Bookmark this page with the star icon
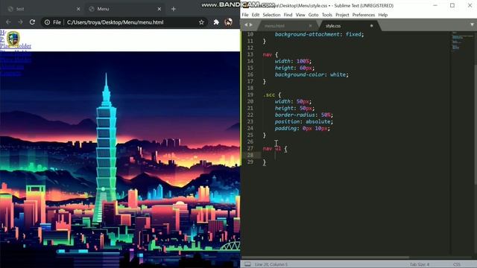Screen dimensions: 477x268 click(x=201, y=22)
